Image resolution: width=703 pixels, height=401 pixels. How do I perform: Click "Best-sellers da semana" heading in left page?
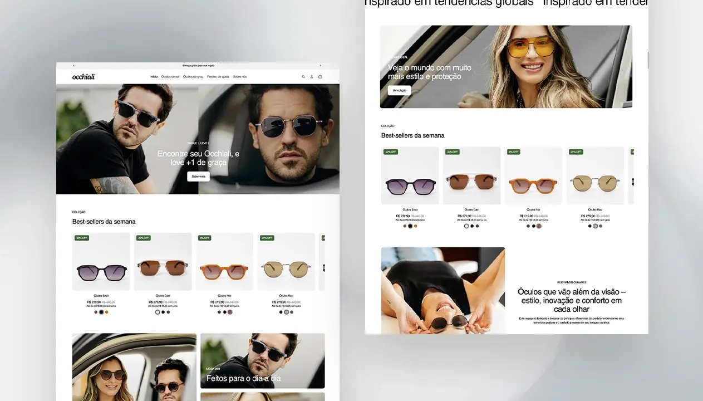pos(104,222)
